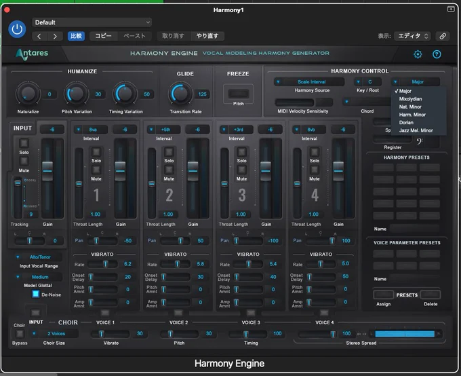Open voice 3 +3rd Interval dropdown

point(235,130)
